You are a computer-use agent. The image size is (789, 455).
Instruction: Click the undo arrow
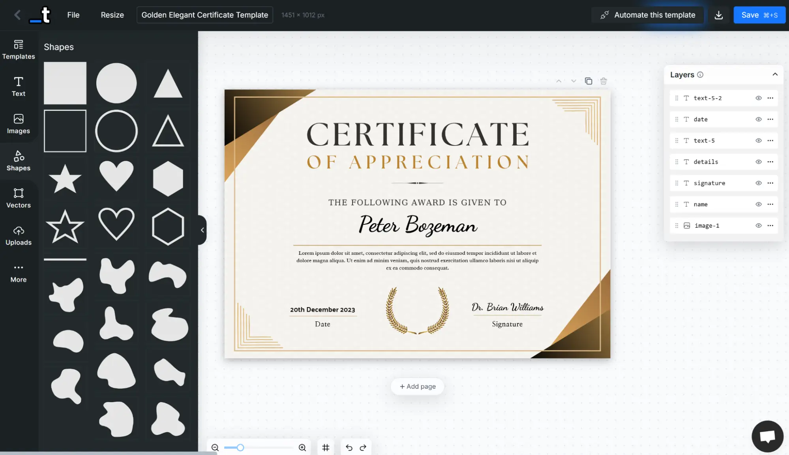pyautogui.click(x=349, y=447)
